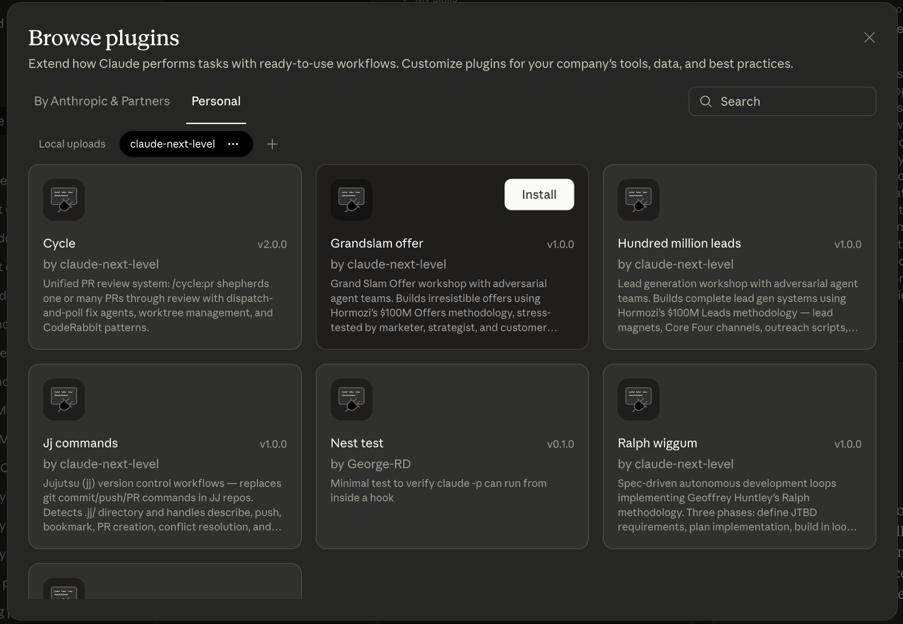The image size is (903, 624).
Task: Click the Browse plugins heading
Action: coord(104,37)
